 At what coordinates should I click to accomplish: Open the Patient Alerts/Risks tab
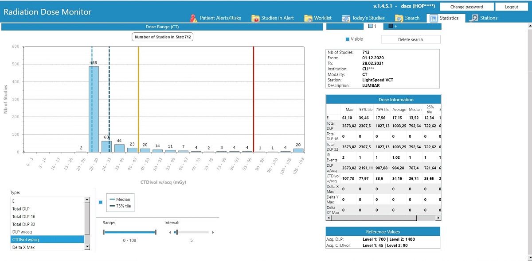pyautogui.click(x=215, y=18)
